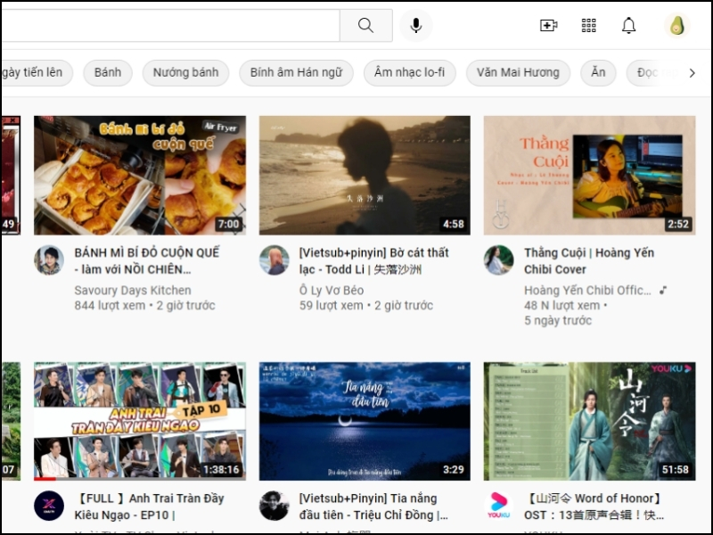Open Savoury Days Kitchen channel avatar
713x535 pixels.
click(49, 260)
